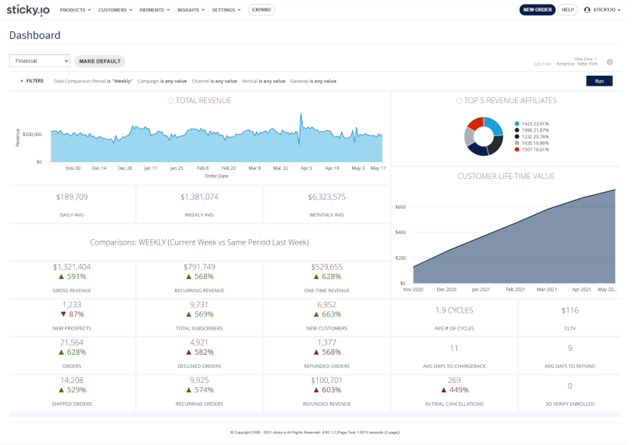Click the Total Revenue info icon
Image resolution: width=632 pixels, height=445 pixels.
pyautogui.click(x=170, y=100)
